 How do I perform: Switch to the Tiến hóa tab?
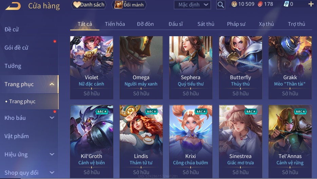[x=115, y=24]
